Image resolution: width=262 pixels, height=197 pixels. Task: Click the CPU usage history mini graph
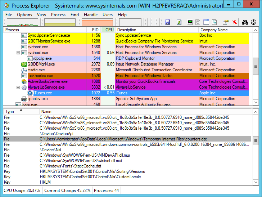click(x=22, y=22)
